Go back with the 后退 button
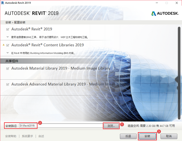The width and height of the screenshot is (182, 141). pos(128,136)
